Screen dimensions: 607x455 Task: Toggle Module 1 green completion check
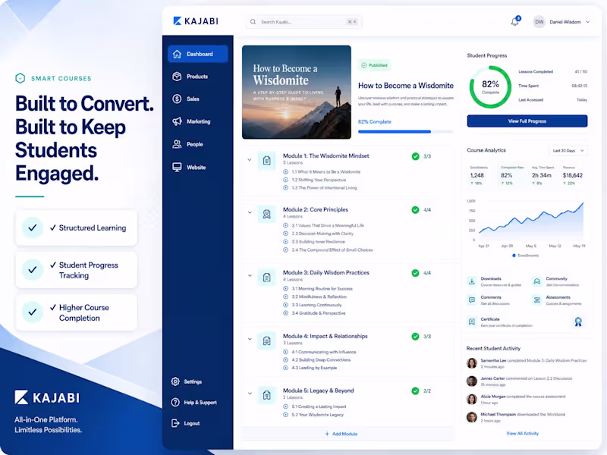tap(415, 156)
